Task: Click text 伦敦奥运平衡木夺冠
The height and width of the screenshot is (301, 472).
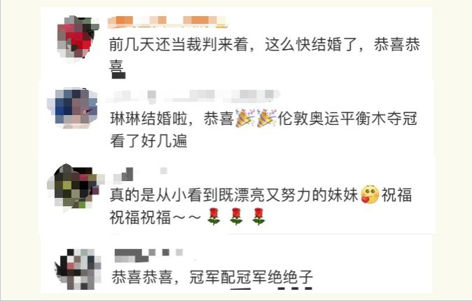Action: (x=347, y=119)
